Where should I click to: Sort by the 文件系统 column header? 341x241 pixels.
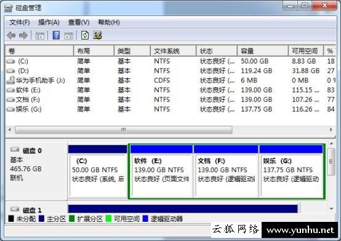[x=174, y=51]
